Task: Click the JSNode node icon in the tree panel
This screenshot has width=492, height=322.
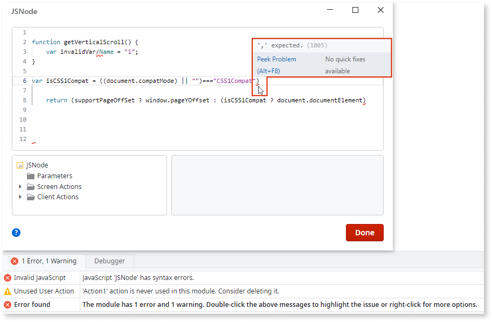Action: coord(21,165)
